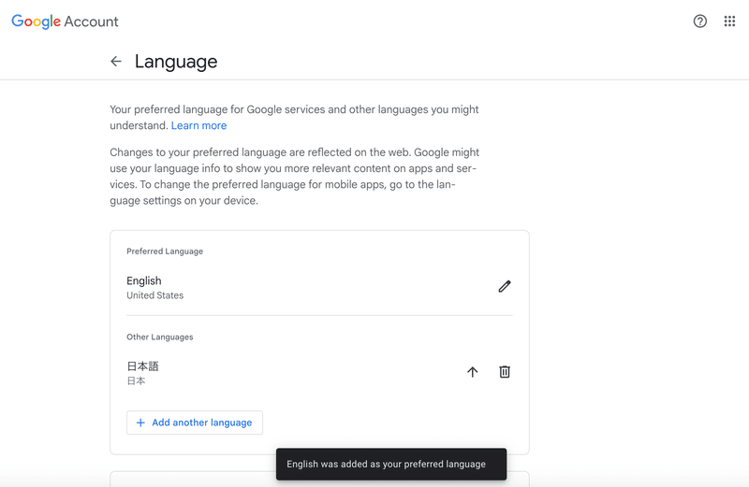Open the Learn more link
Image resolution: width=749 pixels, height=487 pixels.
(198, 125)
